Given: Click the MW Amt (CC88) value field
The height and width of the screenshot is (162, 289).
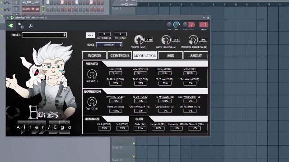Looking at the screenshot, I should pos(116,101).
